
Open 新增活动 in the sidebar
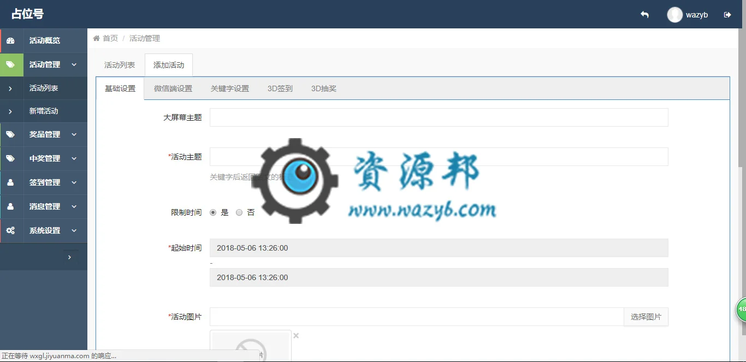44,111
